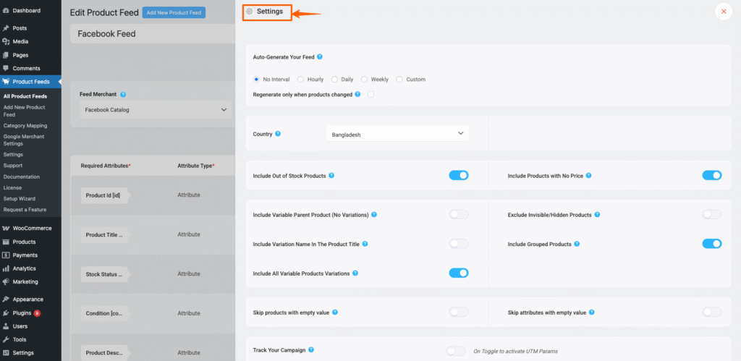Viewport: 741px width, 361px height.
Task: Click help icon beside Skip attributes with empty value
Action: pos(591,313)
